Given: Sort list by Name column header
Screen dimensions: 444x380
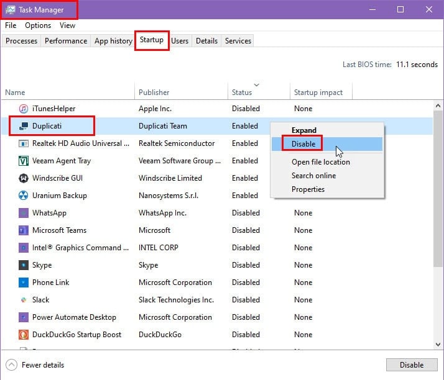Looking at the screenshot, I should 68,93.
